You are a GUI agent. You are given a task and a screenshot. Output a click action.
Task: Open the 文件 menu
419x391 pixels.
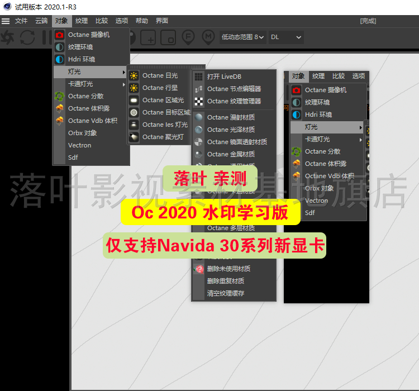pos(21,21)
